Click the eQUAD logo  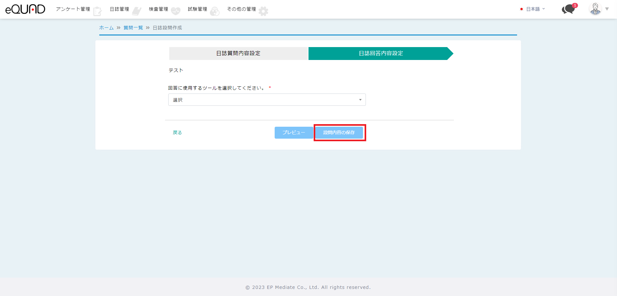pyautogui.click(x=25, y=9)
